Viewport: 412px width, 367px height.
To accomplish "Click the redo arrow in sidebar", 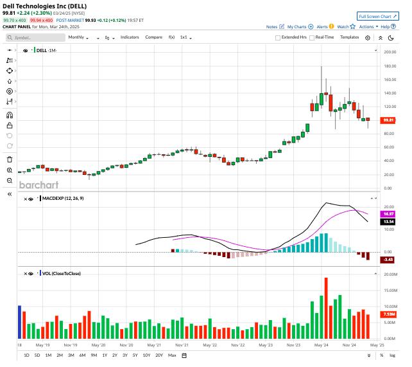I will [x=10, y=146].
